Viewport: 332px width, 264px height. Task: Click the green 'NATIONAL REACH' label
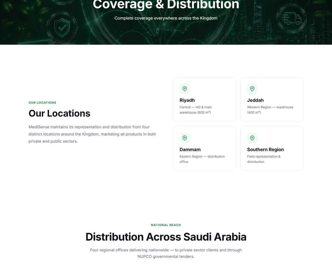(166, 225)
